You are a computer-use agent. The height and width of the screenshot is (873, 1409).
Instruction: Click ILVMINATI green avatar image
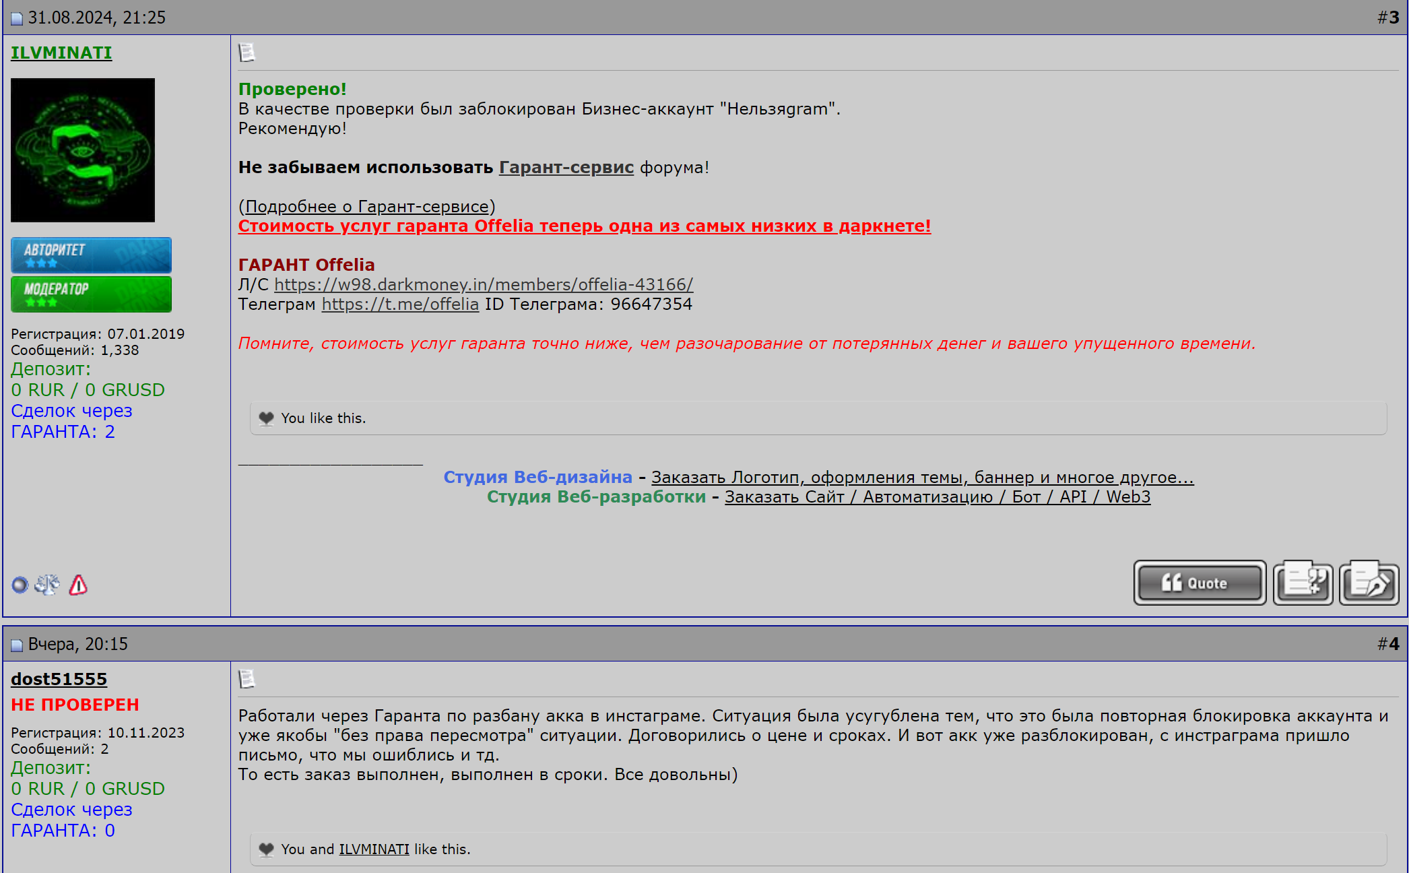click(83, 150)
